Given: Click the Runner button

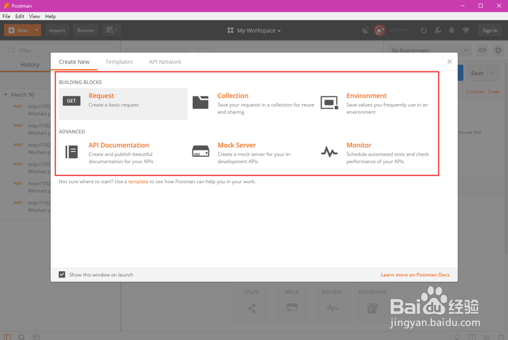Looking at the screenshot, I should [85, 30].
